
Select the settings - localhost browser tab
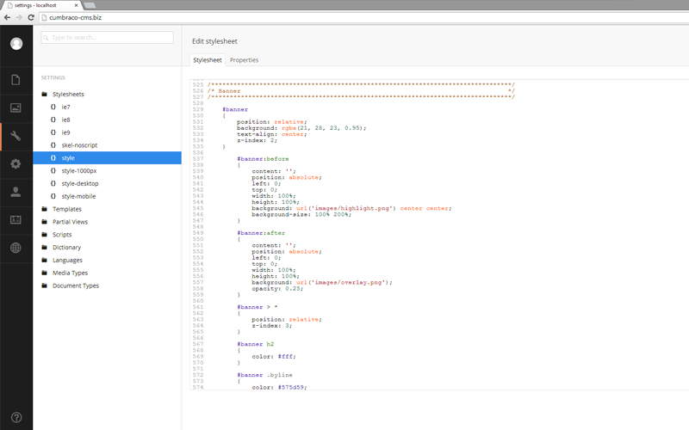click(x=42, y=5)
